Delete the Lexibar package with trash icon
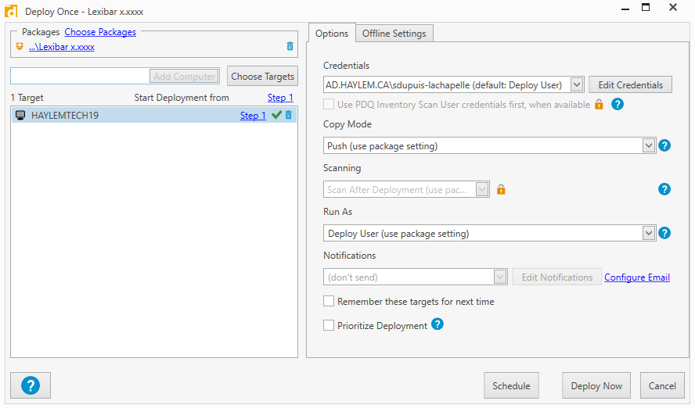Viewport: 695px width, 408px height. (290, 47)
